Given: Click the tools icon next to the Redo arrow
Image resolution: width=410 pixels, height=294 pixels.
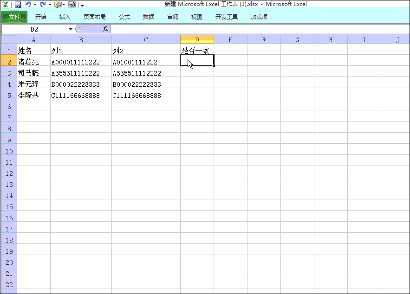Looking at the screenshot, I should pyautogui.click(x=57, y=4).
